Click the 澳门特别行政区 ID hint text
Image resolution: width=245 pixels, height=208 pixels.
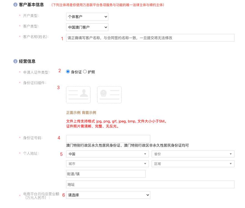pyautogui.click(x=127, y=146)
